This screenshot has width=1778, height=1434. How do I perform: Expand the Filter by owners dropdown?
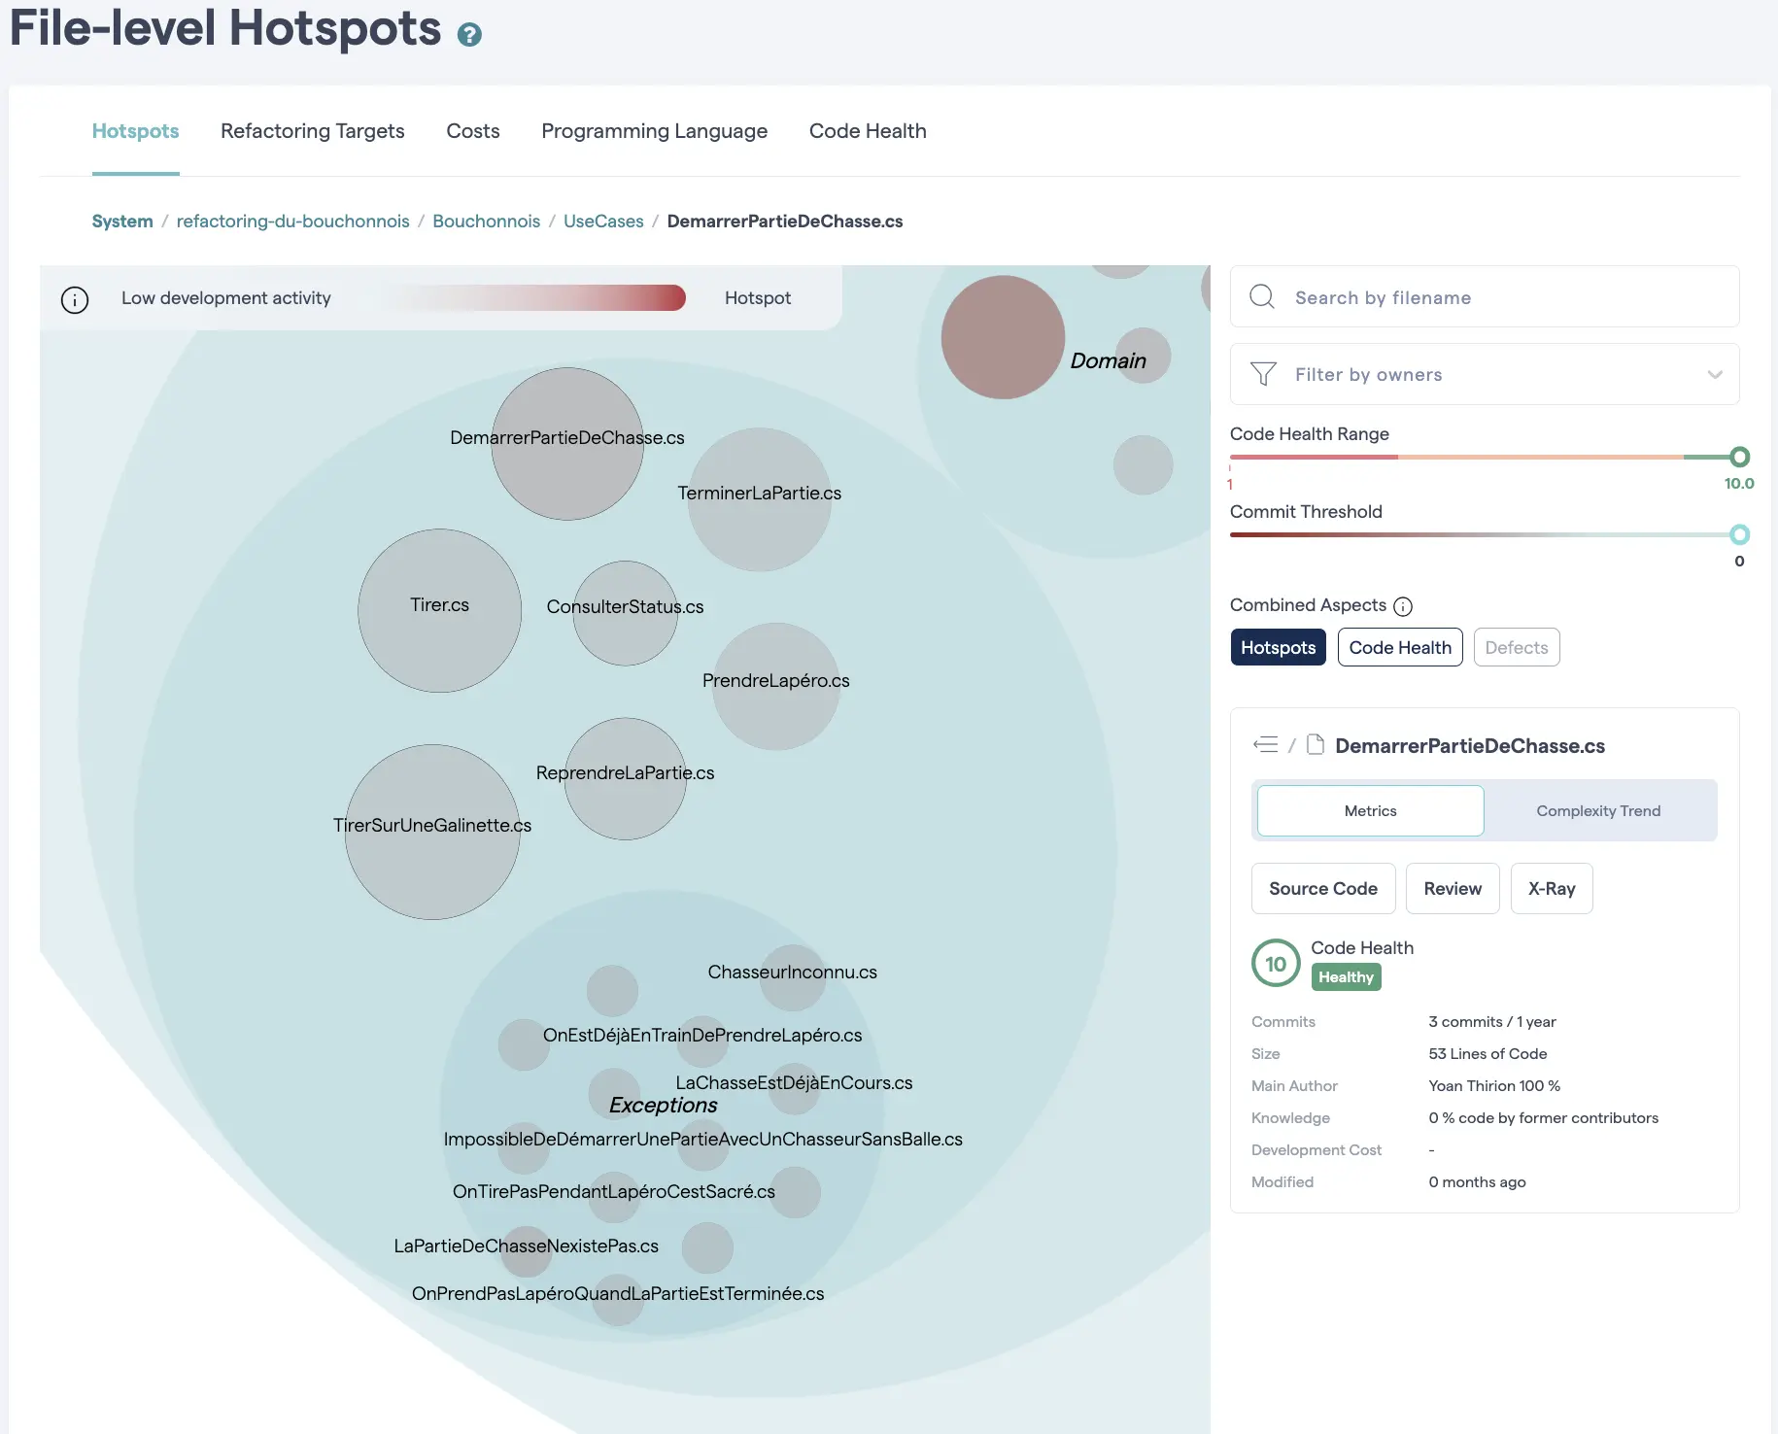(1484, 374)
